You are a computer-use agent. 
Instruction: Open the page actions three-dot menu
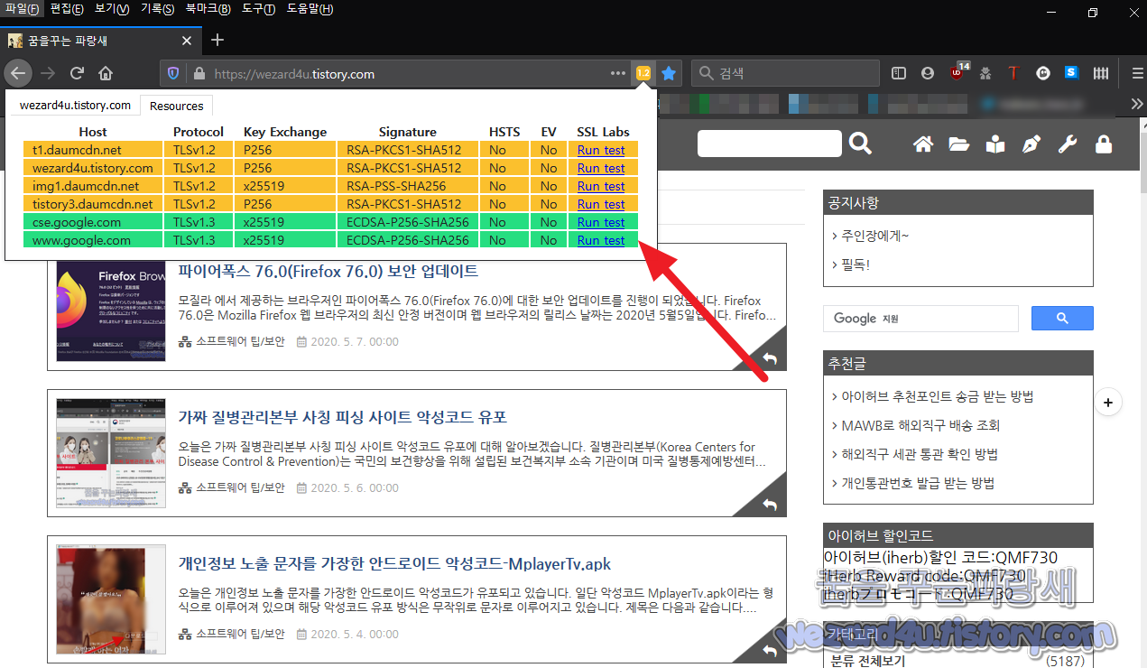tap(617, 73)
